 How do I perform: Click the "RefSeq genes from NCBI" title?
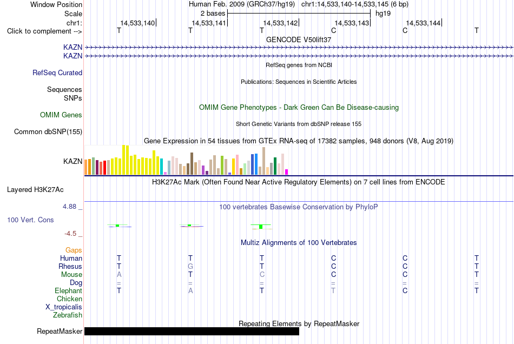(x=299, y=65)
